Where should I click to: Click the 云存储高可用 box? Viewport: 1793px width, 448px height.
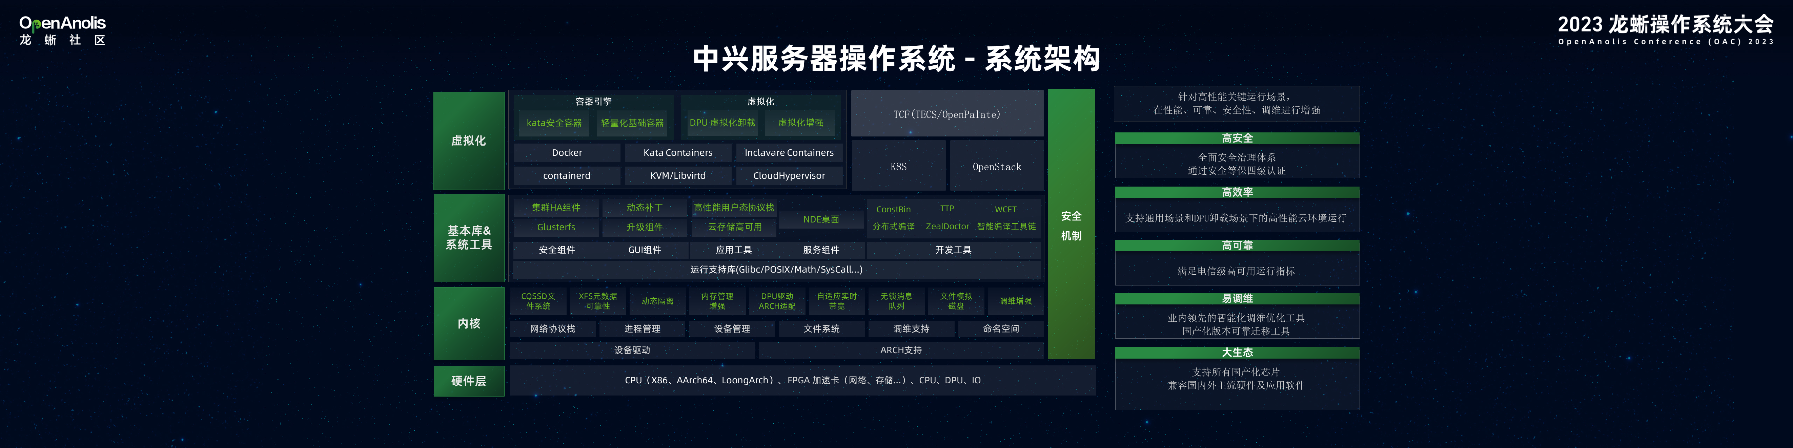pyautogui.click(x=734, y=228)
